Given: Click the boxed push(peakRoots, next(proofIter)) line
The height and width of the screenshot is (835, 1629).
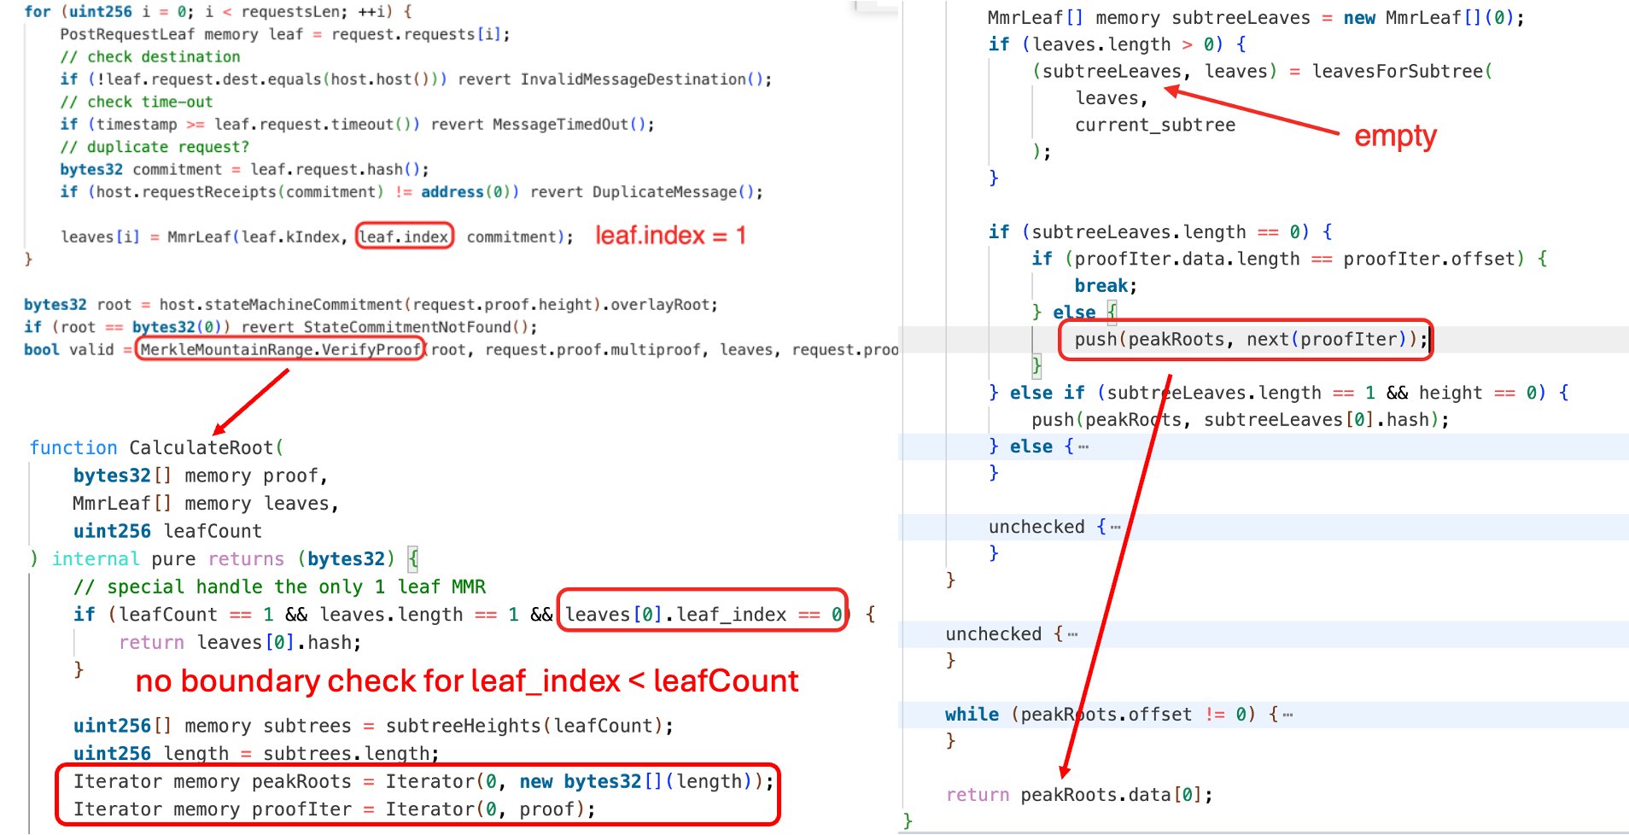Looking at the screenshot, I should pyautogui.click(x=1244, y=340).
